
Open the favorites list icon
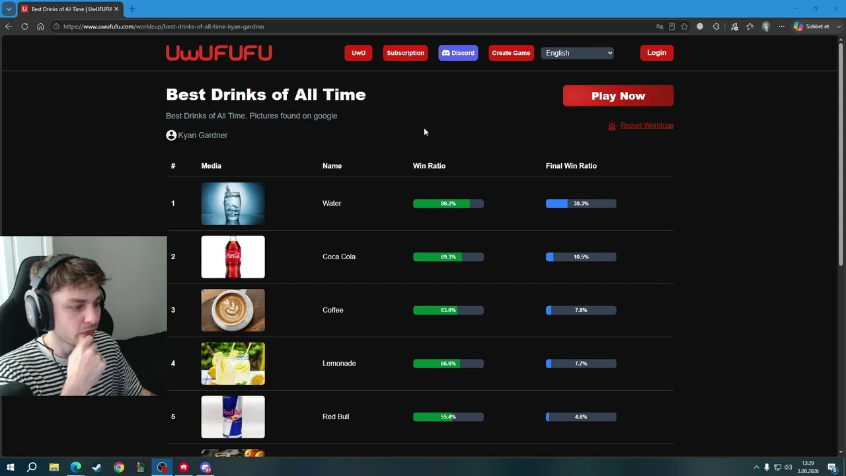750,26
